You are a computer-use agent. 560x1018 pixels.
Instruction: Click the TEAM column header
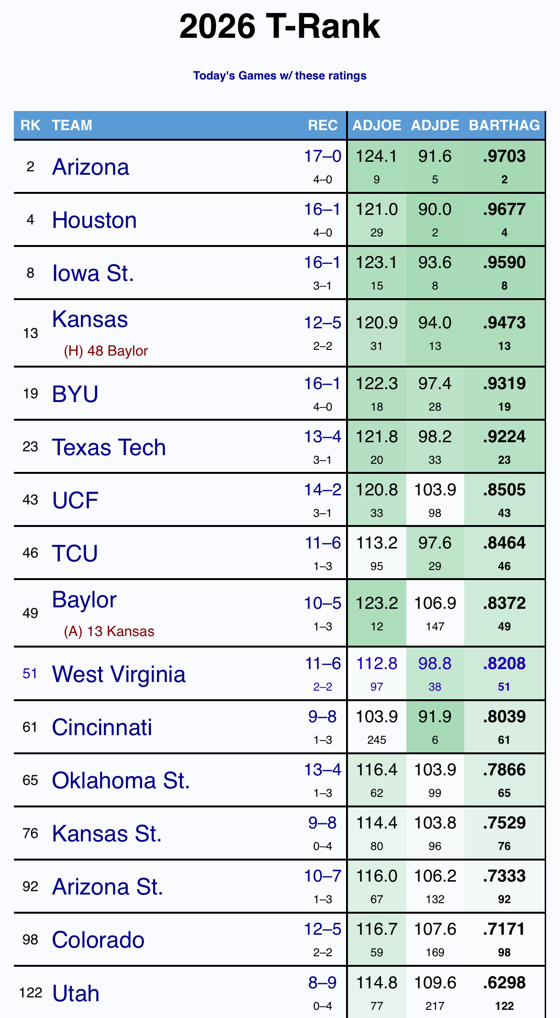tap(72, 125)
